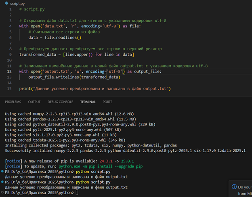Select the TERMINAL panel tab
The image size is (252, 197).
(x=88, y=102)
